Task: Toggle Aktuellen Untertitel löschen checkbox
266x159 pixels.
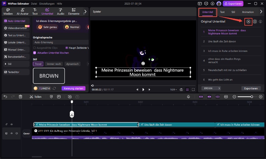Action: click(35, 53)
